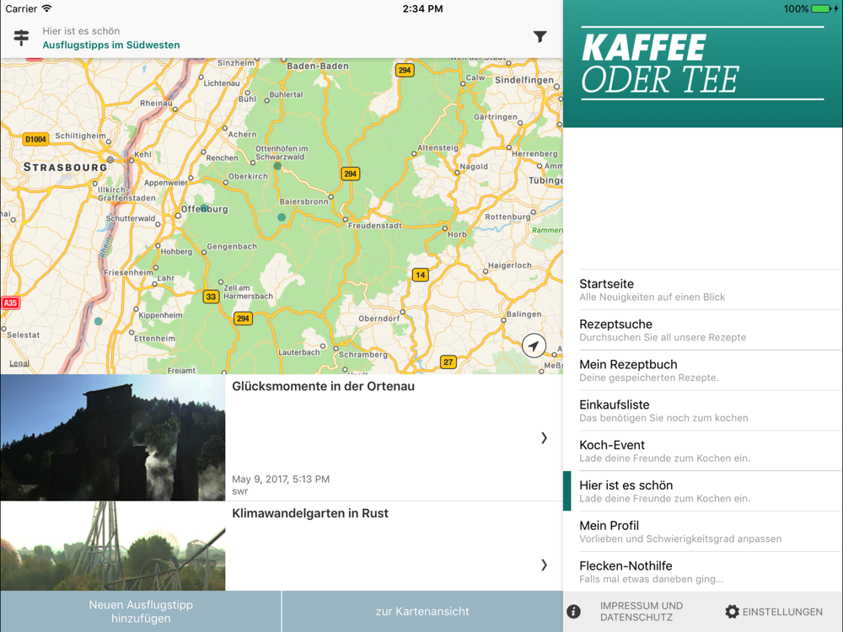Open Rezeptsuche menu entry
Screen dimensions: 843x632
click(703, 330)
